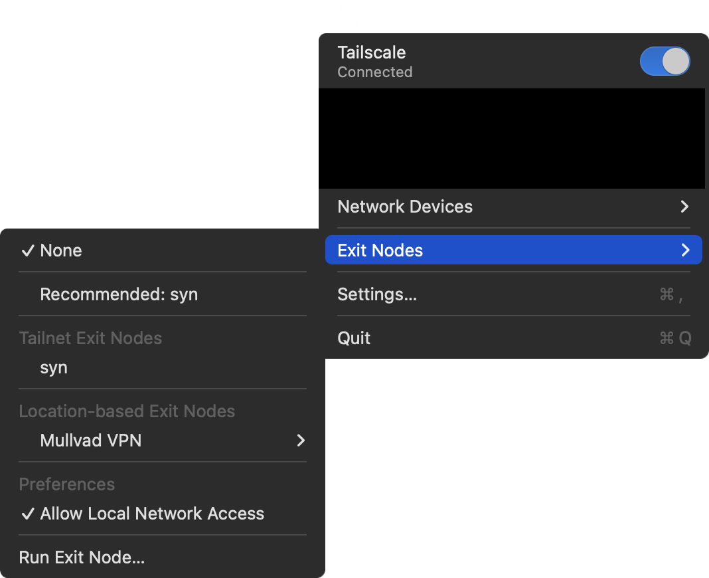Expand the Network Devices chevron arrow

685,207
